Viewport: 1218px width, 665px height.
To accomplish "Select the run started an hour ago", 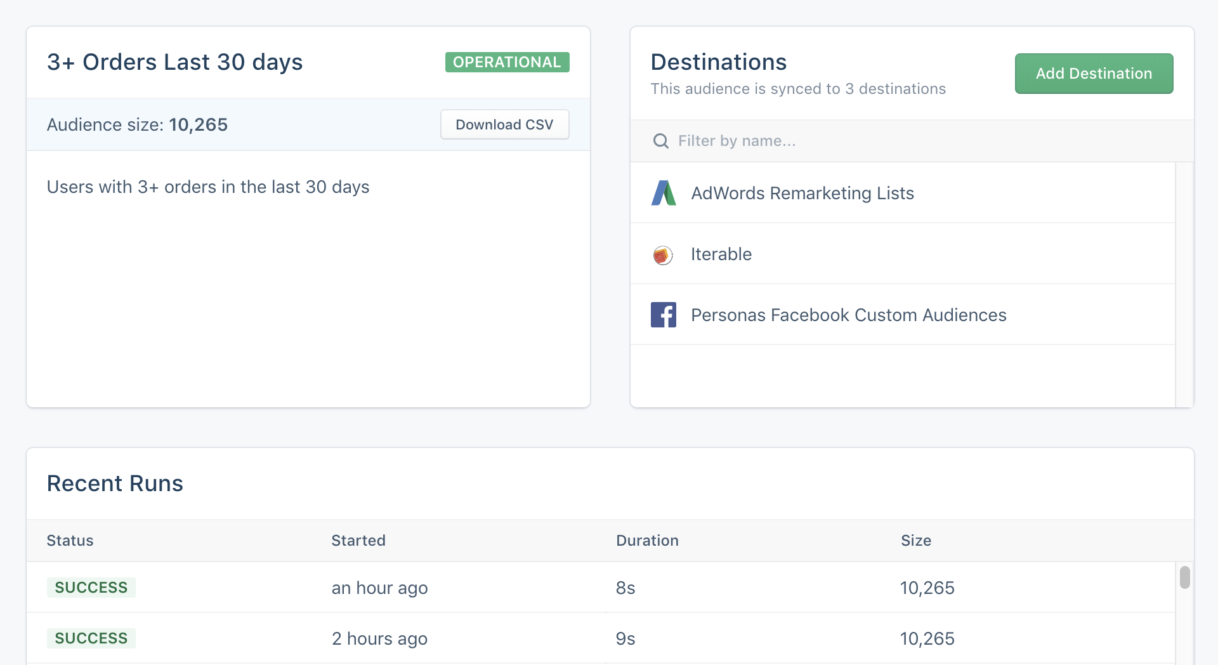I will click(601, 588).
